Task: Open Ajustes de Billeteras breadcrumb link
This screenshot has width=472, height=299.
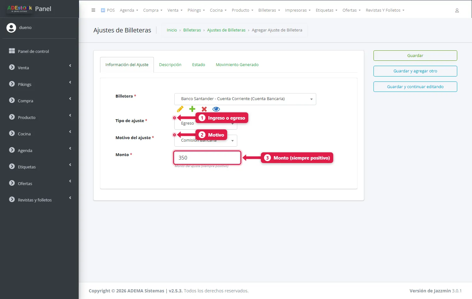Action: pyautogui.click(x=226, y=30)
